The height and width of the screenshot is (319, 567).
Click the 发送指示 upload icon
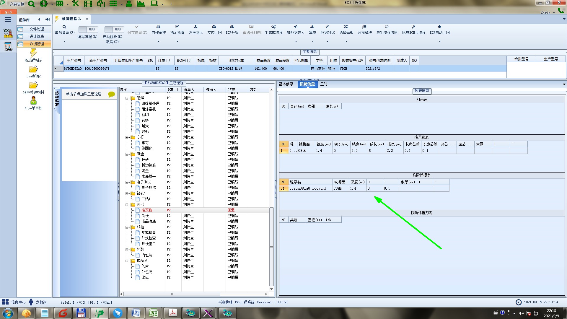(195, 27)
